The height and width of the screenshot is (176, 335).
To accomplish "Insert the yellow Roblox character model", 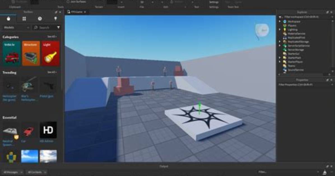I will (11, 156).
